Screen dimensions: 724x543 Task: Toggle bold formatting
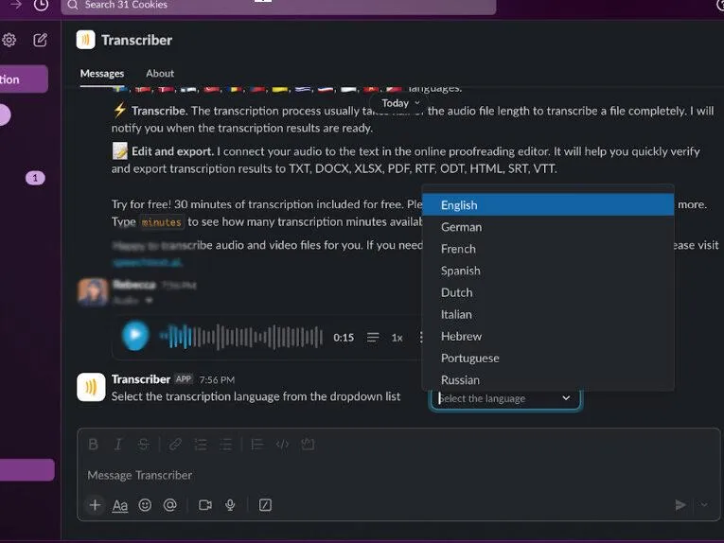point(93,445)
